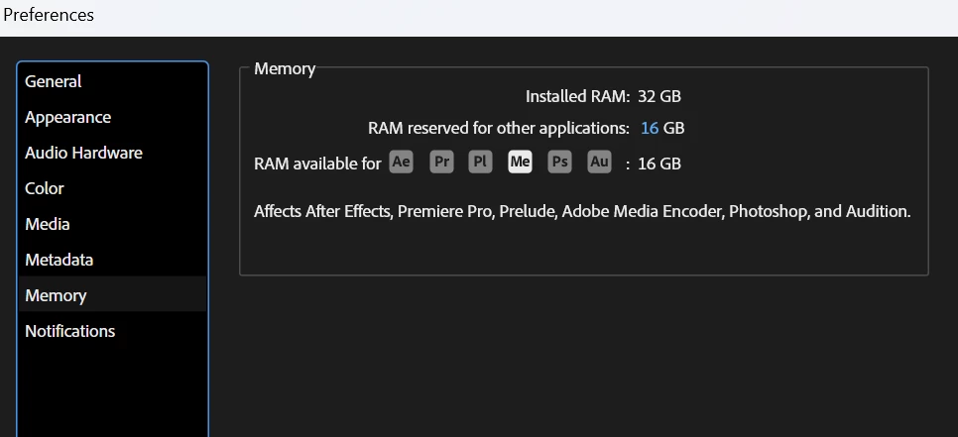The width and height of the screenshot is (958, 437).
Task: Go to the Color preferences section
Action: [45, 188]
